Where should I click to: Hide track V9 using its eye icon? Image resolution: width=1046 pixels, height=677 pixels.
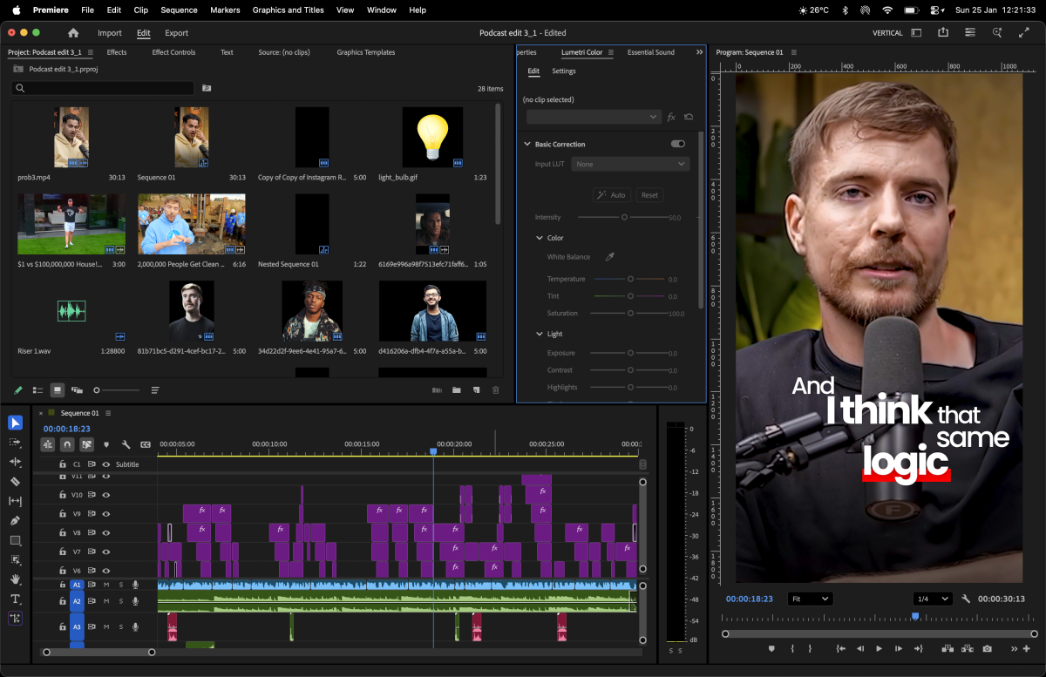106,514
